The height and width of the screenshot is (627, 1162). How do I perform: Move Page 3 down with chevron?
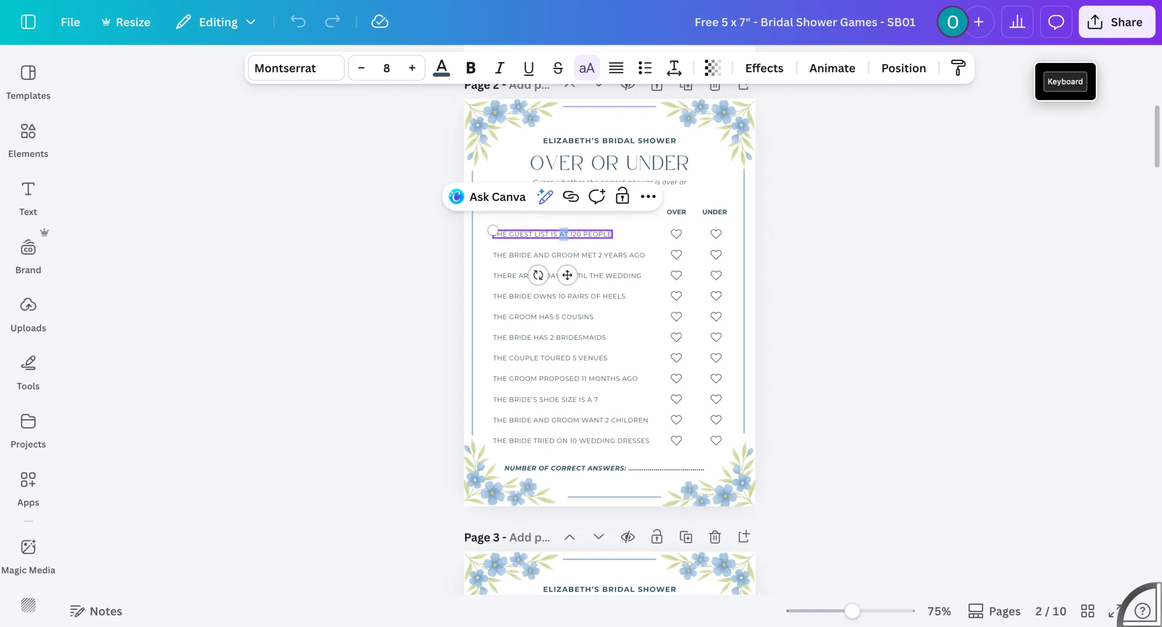(598, 537)
